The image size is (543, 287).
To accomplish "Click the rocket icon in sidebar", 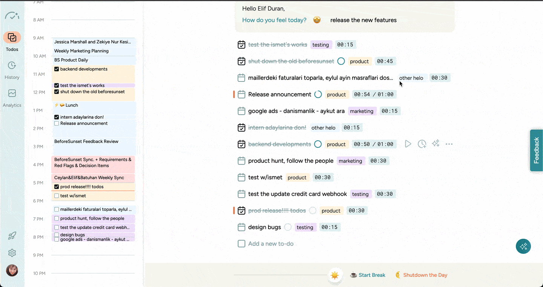I will pos(12,236).
